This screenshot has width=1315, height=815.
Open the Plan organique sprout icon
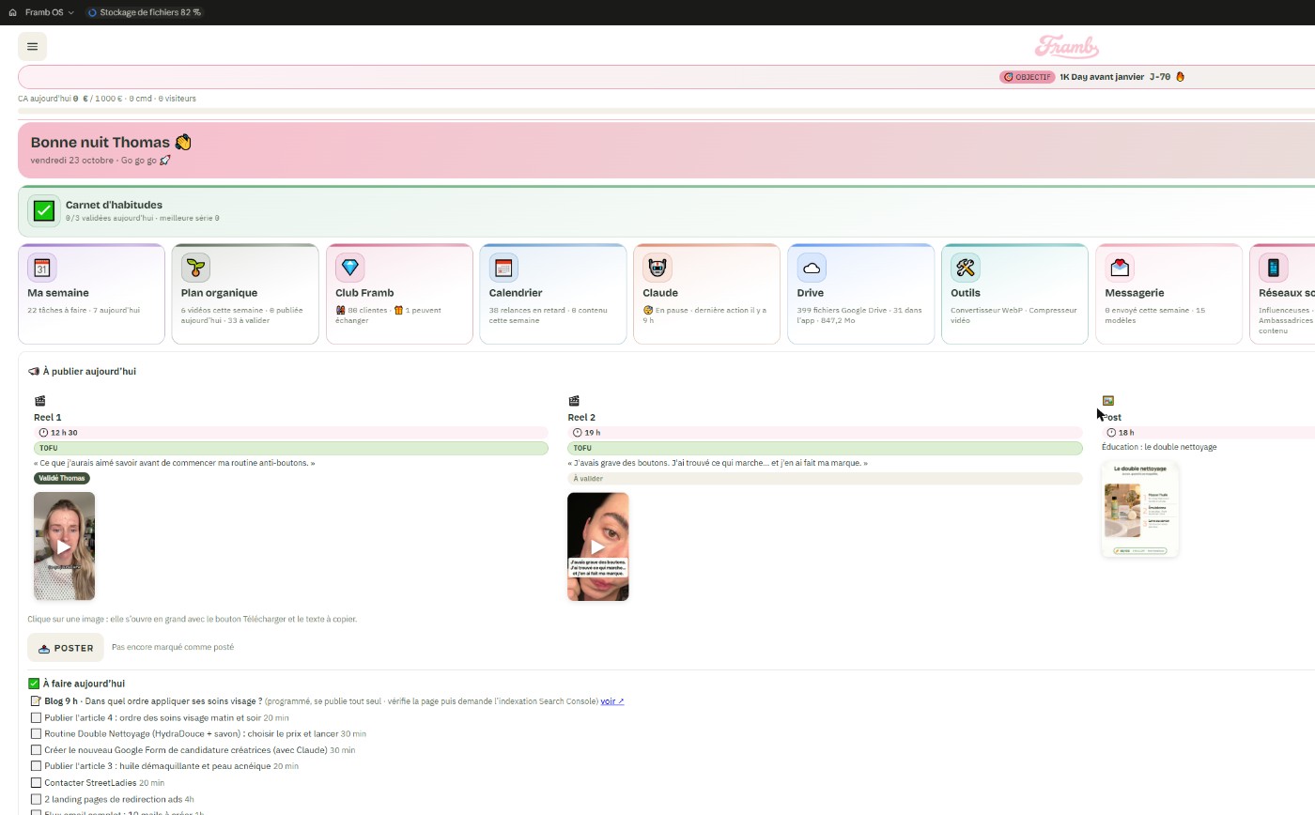click(195, 268)
